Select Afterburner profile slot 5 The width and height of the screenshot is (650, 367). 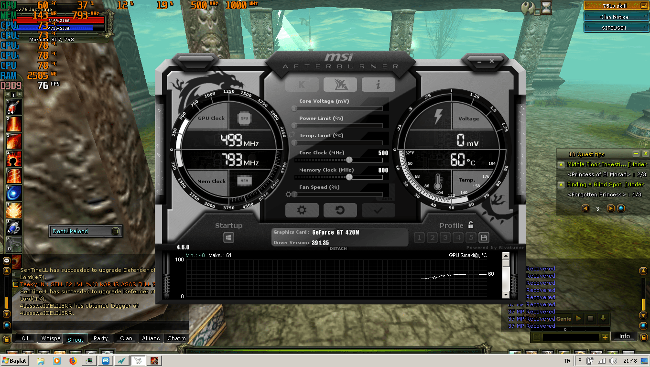click(x=471, y=237)
